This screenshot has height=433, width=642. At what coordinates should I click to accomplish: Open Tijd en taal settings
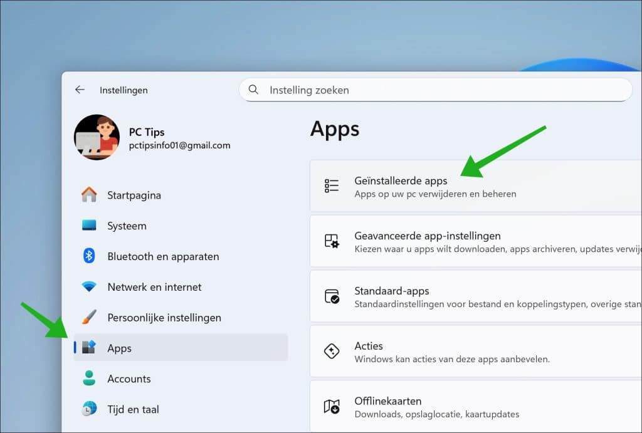133,409
